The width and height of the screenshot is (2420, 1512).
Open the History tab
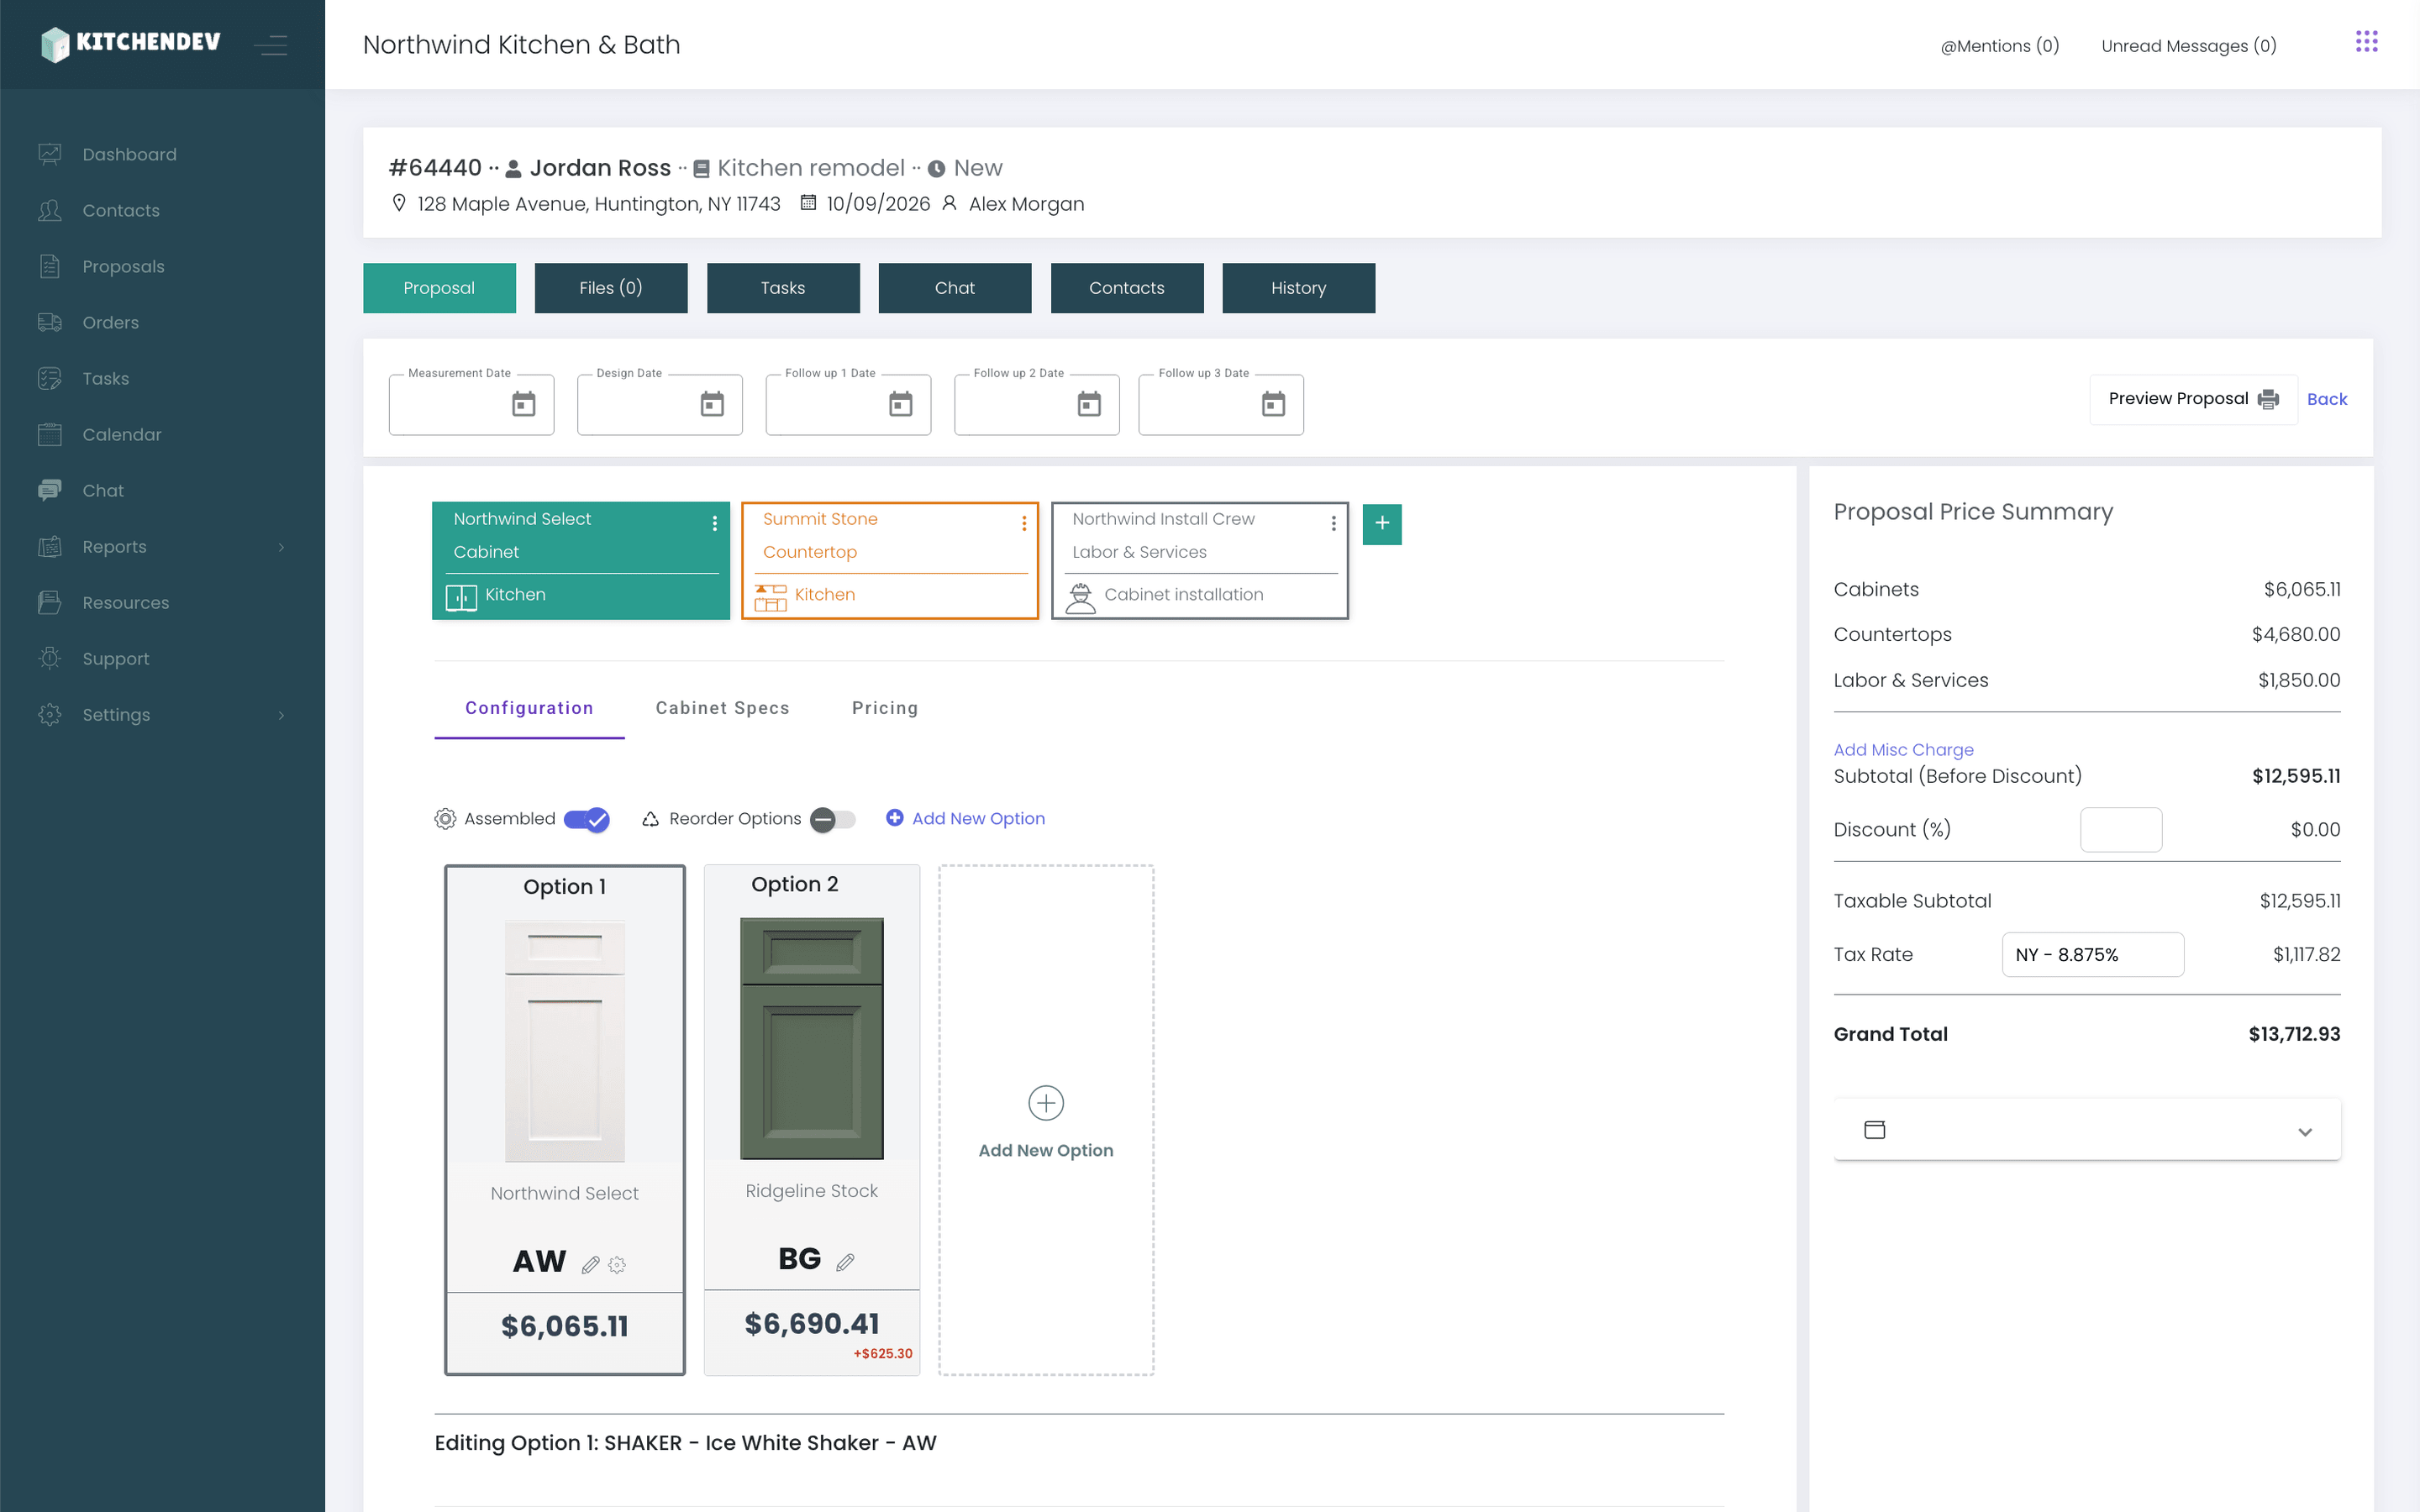point(1298,288)
